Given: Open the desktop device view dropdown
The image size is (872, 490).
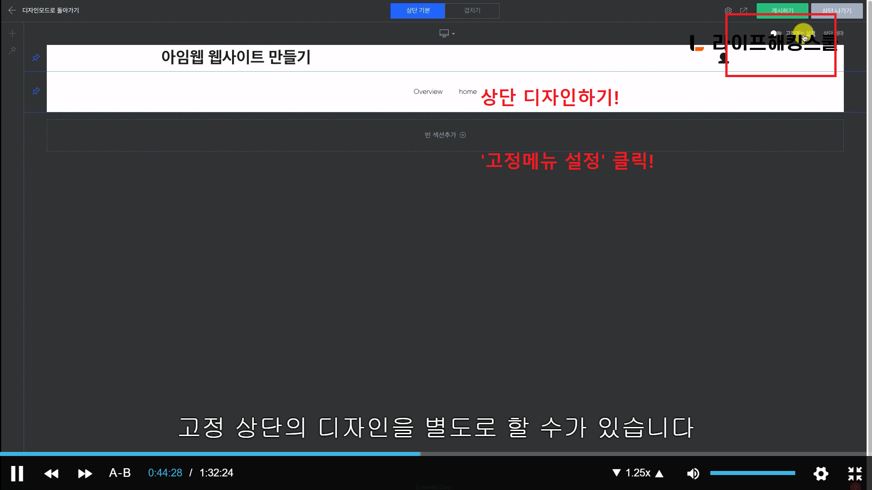Looking at the screenshot, I should (447, 34).
